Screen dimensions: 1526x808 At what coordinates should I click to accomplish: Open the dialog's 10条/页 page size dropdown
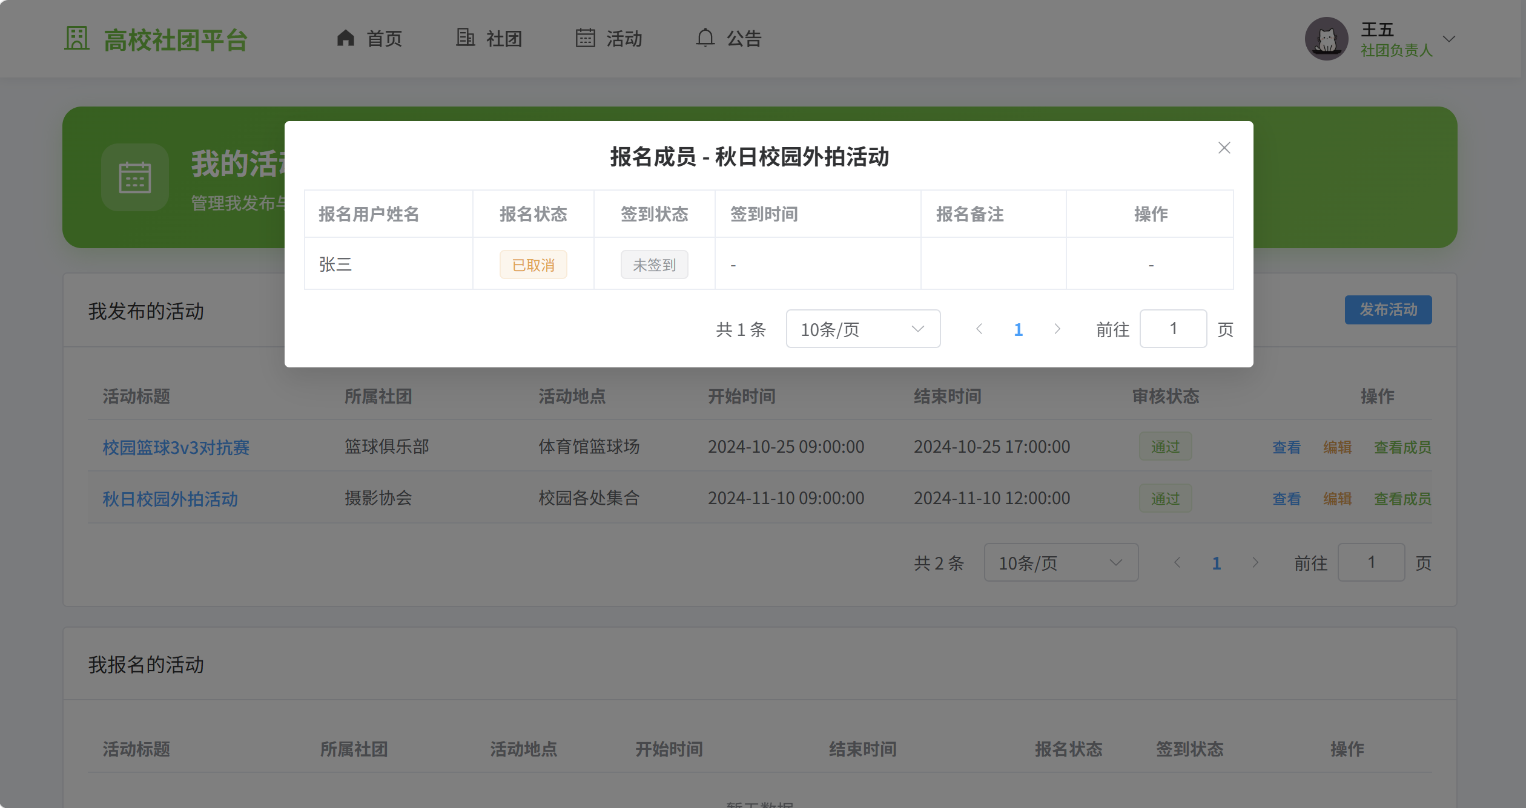click(863, 329)
